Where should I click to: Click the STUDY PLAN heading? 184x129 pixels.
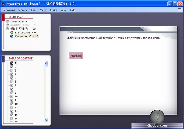pyautogui.click(x=16, y=17)
